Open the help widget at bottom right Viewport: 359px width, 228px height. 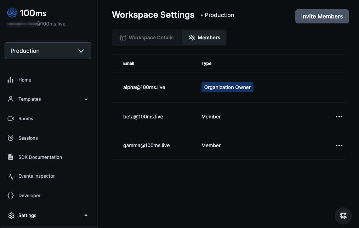343,216
